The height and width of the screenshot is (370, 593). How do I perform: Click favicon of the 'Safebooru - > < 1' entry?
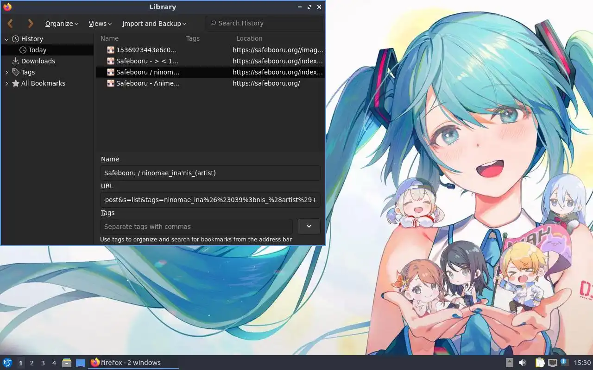[x=111, y=61]
